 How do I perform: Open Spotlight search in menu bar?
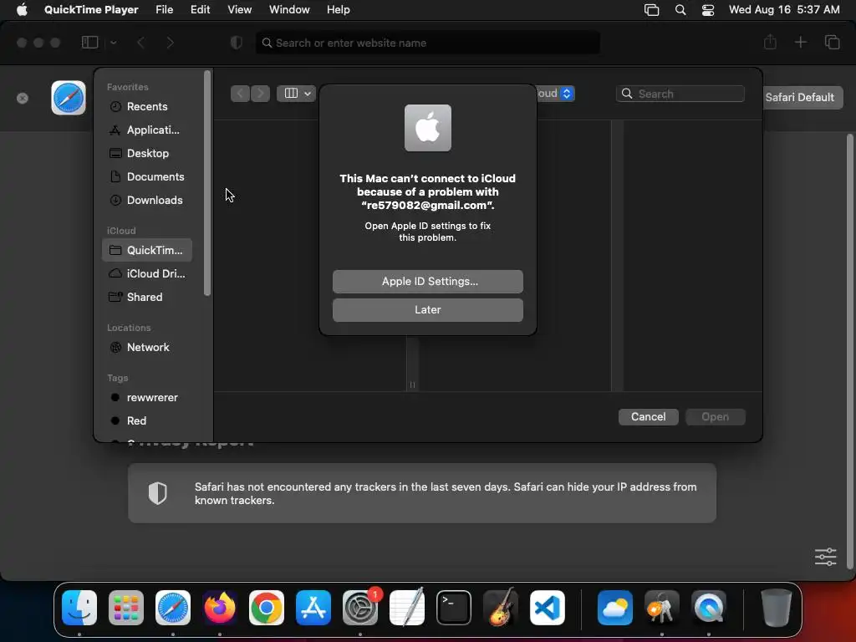pyautogui.click(x=680, y=10)
